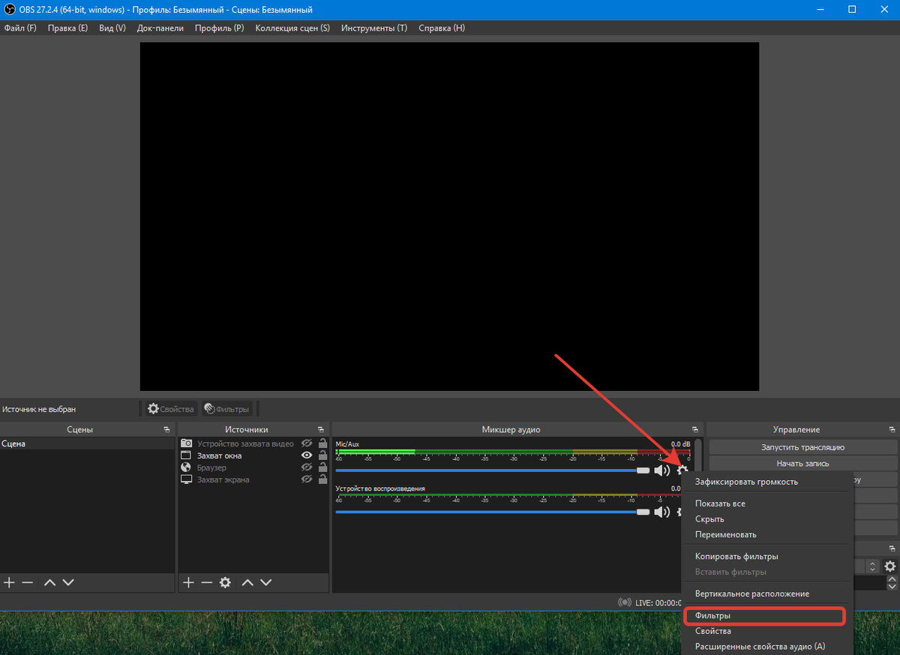Screen dimensions: 900x655
Task: Select Фильтры in the context menu
Action: click(712, 616)
